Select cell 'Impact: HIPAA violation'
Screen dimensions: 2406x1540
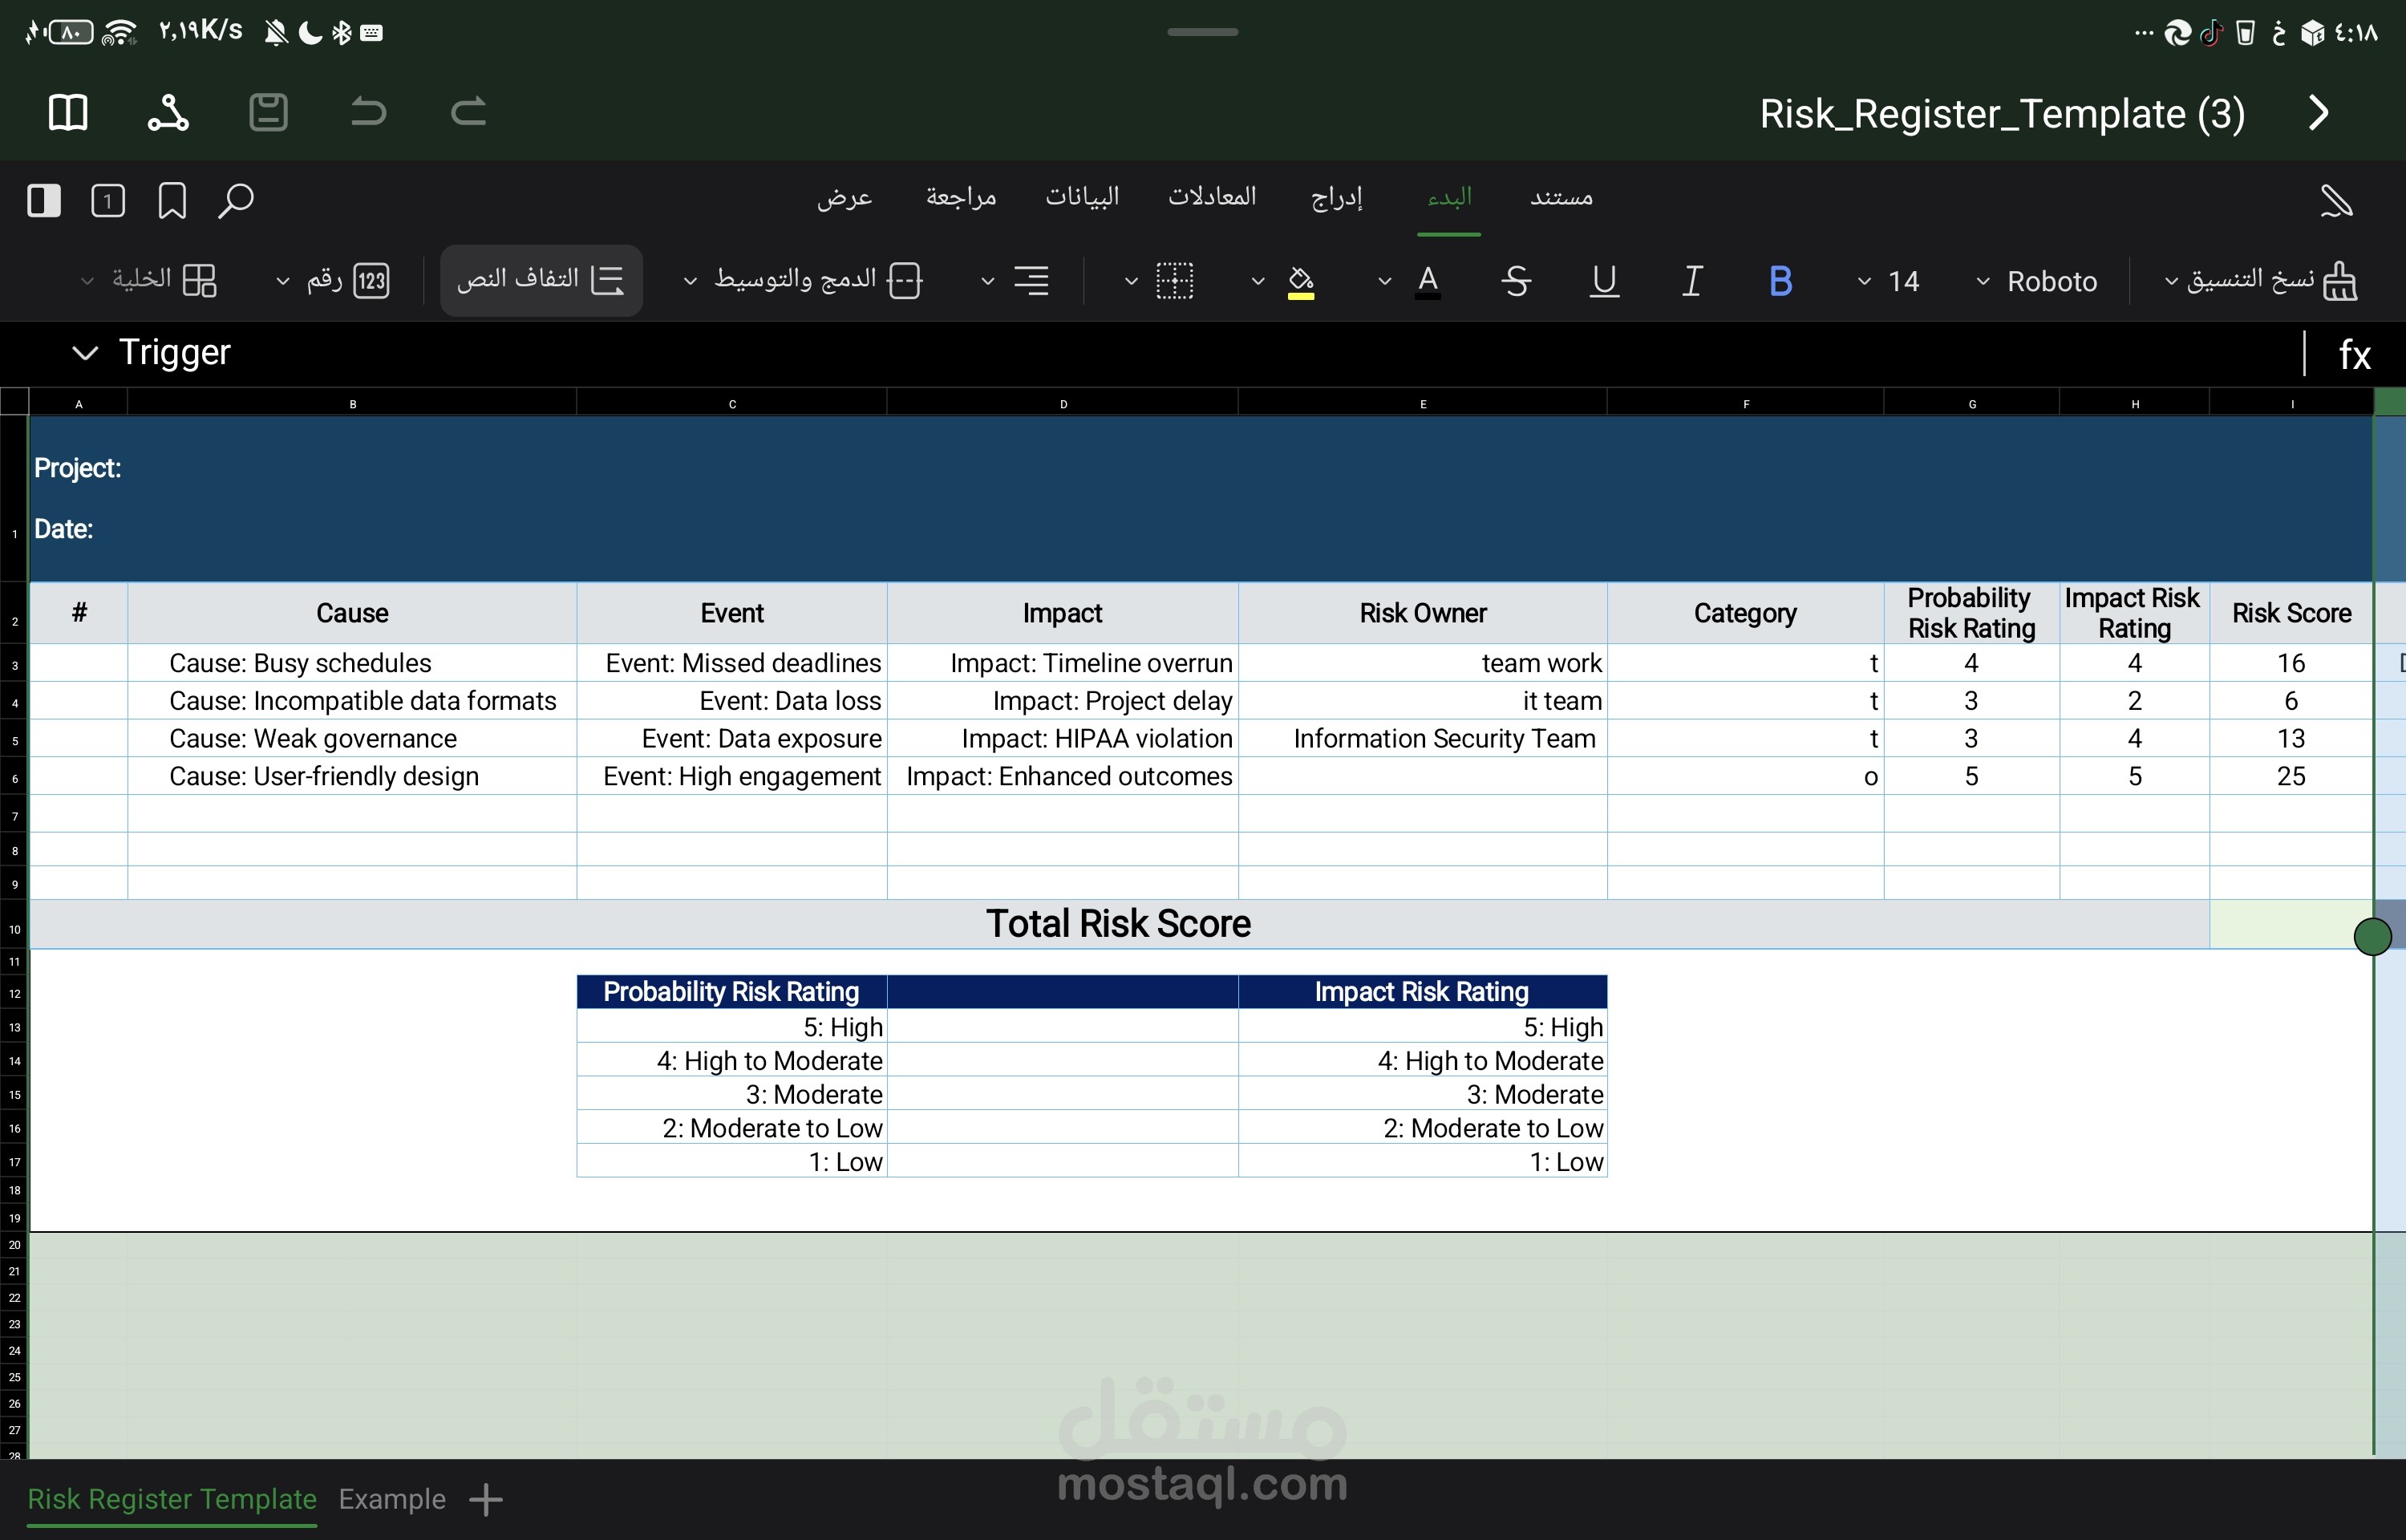1063,739
